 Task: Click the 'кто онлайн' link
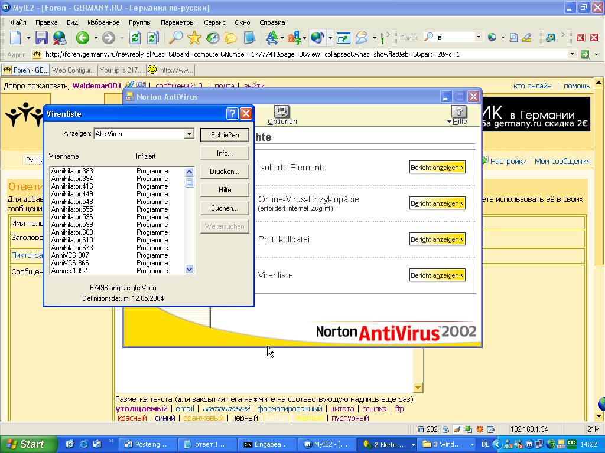coord(532,86)
